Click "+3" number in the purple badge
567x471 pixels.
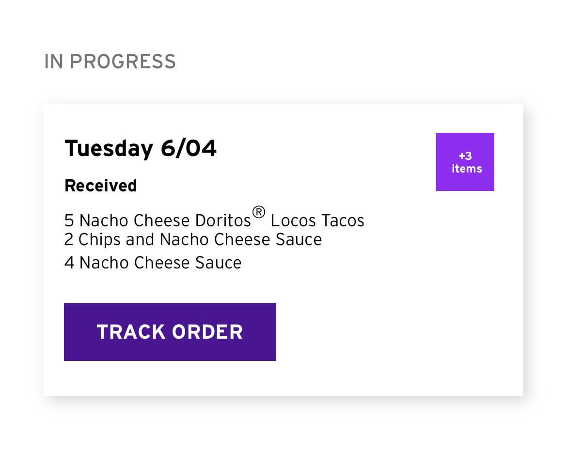[465, 156]
